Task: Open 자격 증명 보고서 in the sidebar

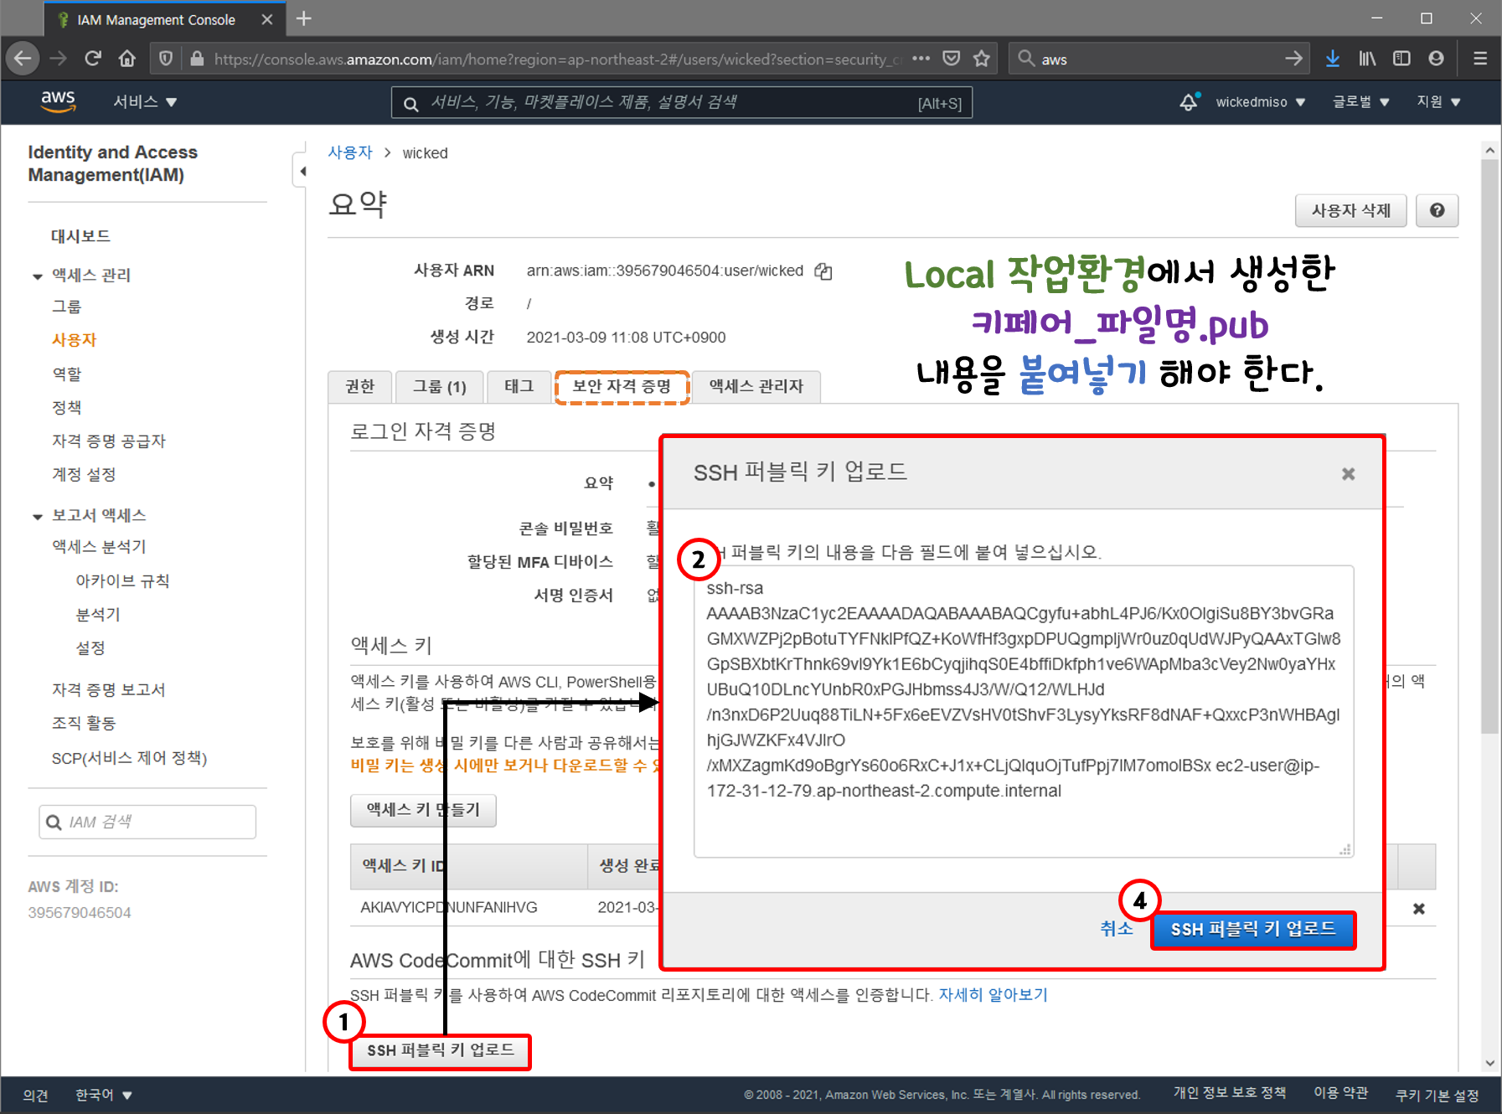Action: coord(108,689)
